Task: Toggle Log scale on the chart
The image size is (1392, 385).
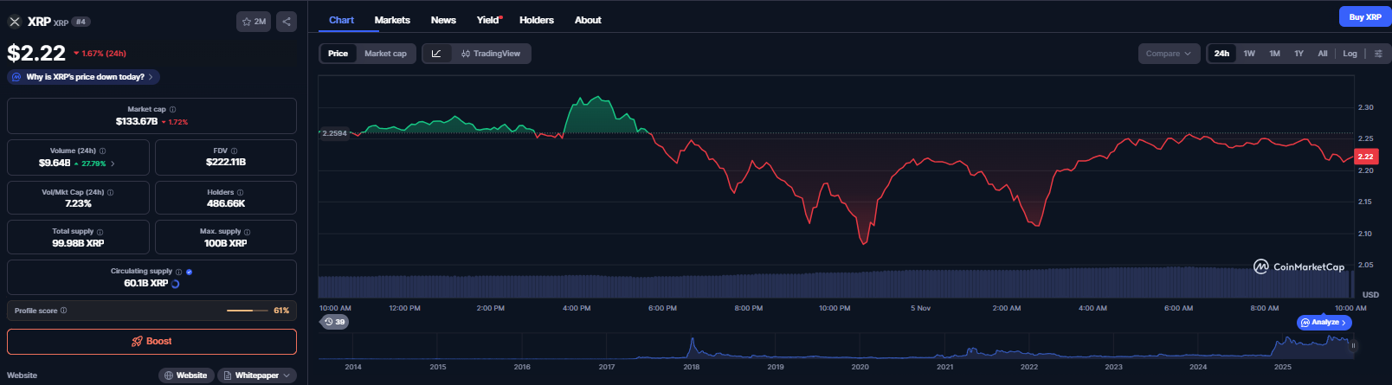Action: [1350, 54]
